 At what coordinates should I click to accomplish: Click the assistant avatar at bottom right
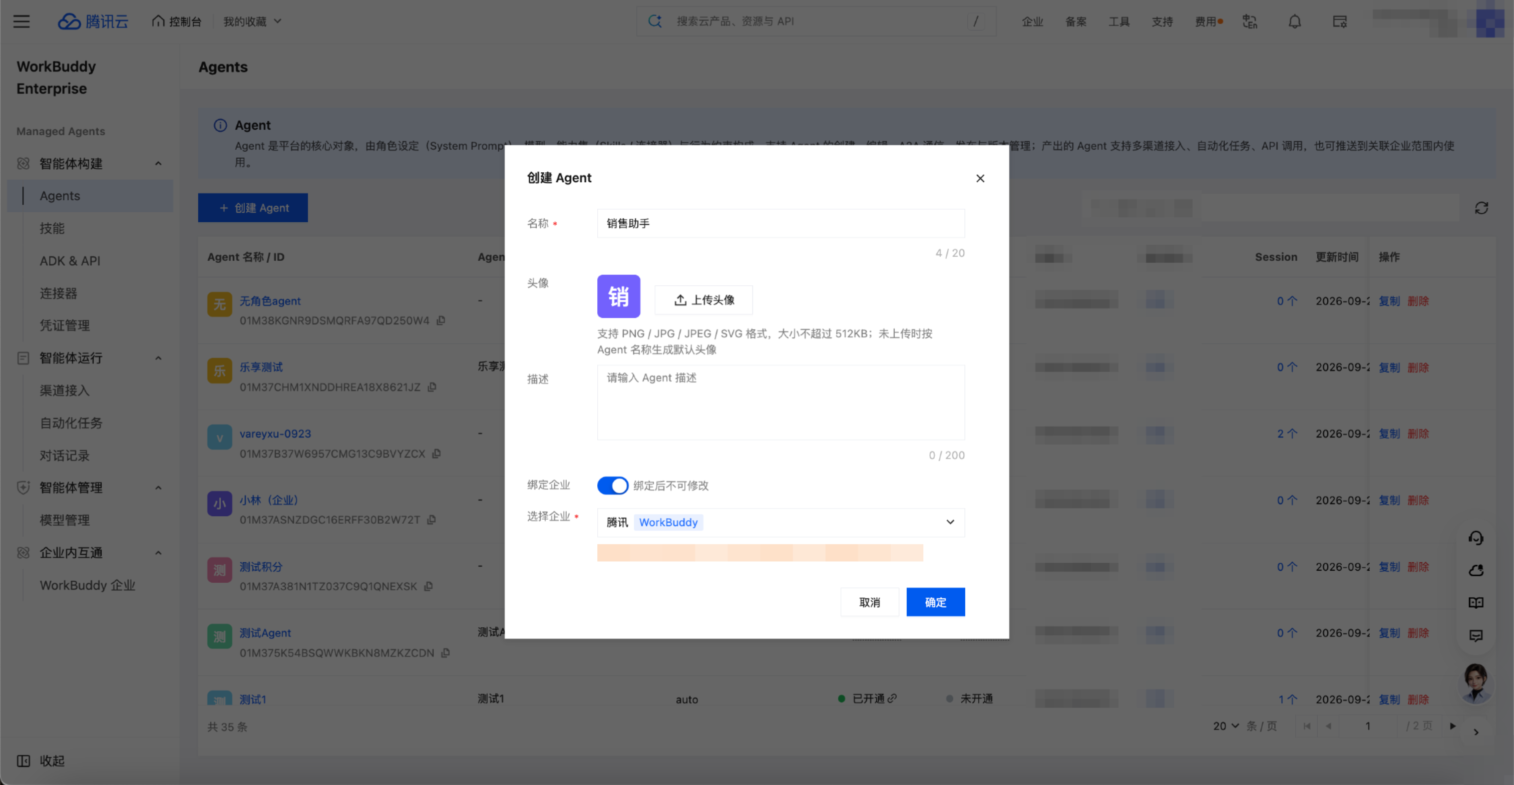click(x=1475, y=683)
